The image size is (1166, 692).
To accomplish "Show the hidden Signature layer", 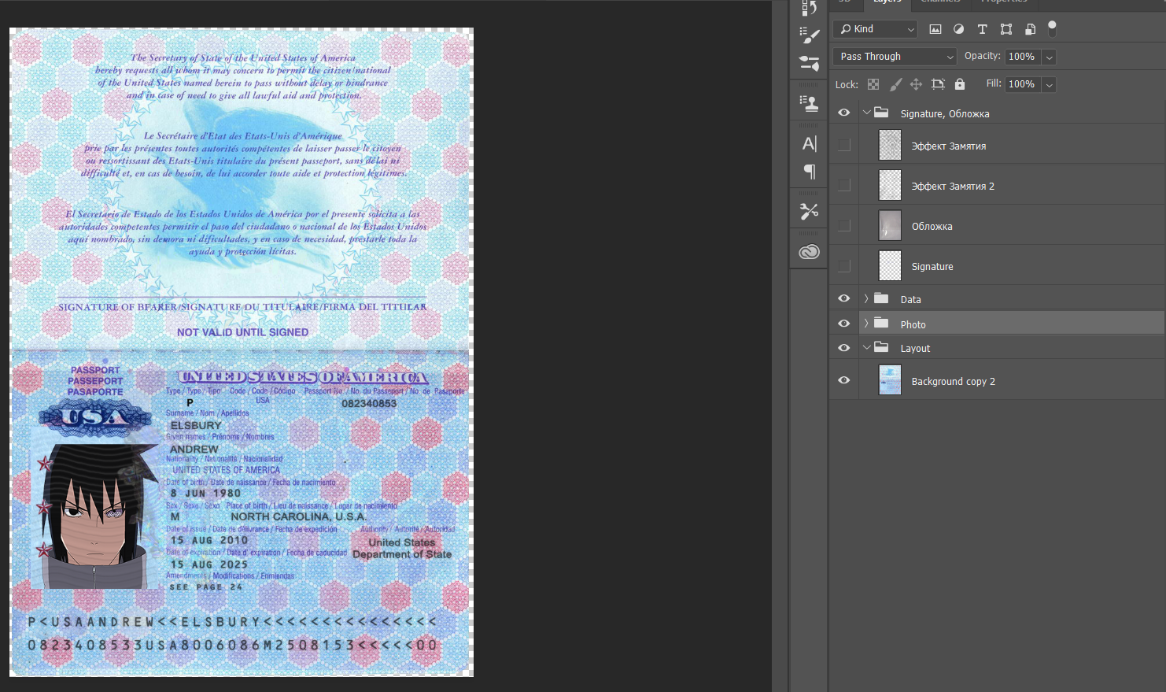I will [x=844, y=266].
